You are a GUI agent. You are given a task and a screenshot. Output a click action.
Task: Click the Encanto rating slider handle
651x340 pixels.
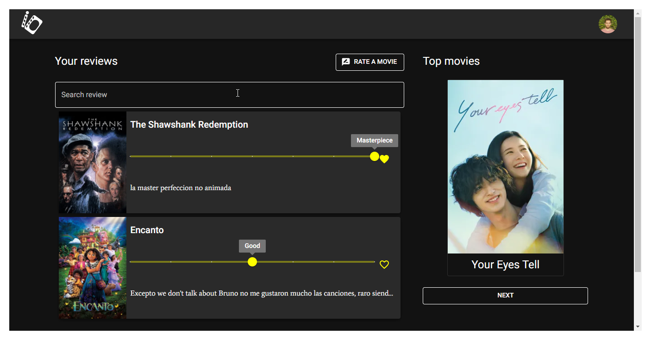coord(252,262)
